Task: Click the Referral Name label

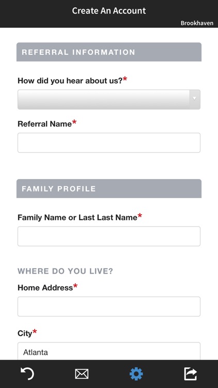Action: [47, 124]
